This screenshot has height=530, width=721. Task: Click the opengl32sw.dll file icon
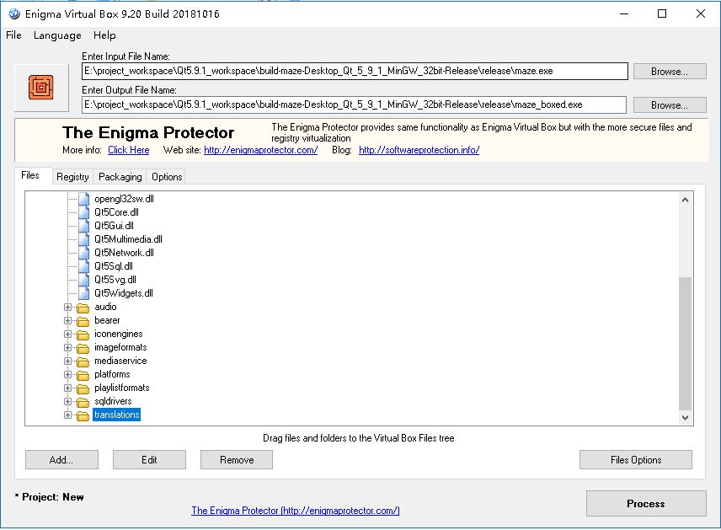83,199
